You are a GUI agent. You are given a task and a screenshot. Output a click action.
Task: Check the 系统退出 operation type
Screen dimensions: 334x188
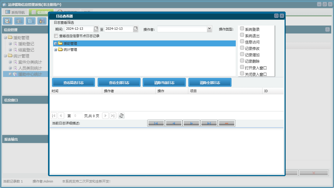pyautogui.click(x=242, y=35)
